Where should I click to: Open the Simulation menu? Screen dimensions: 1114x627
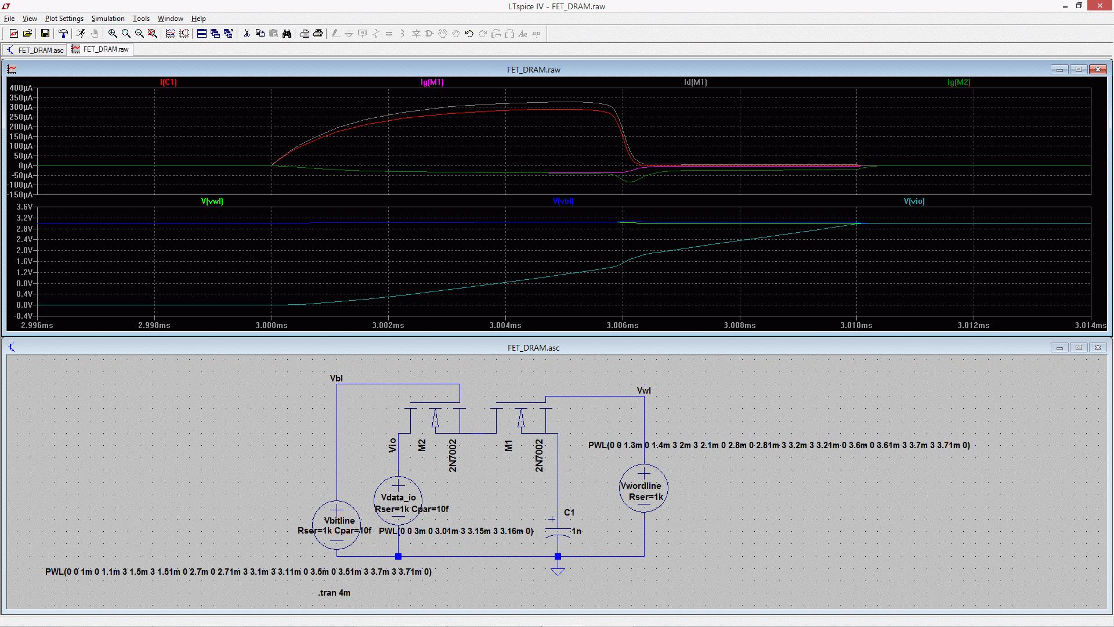(108, 19)
